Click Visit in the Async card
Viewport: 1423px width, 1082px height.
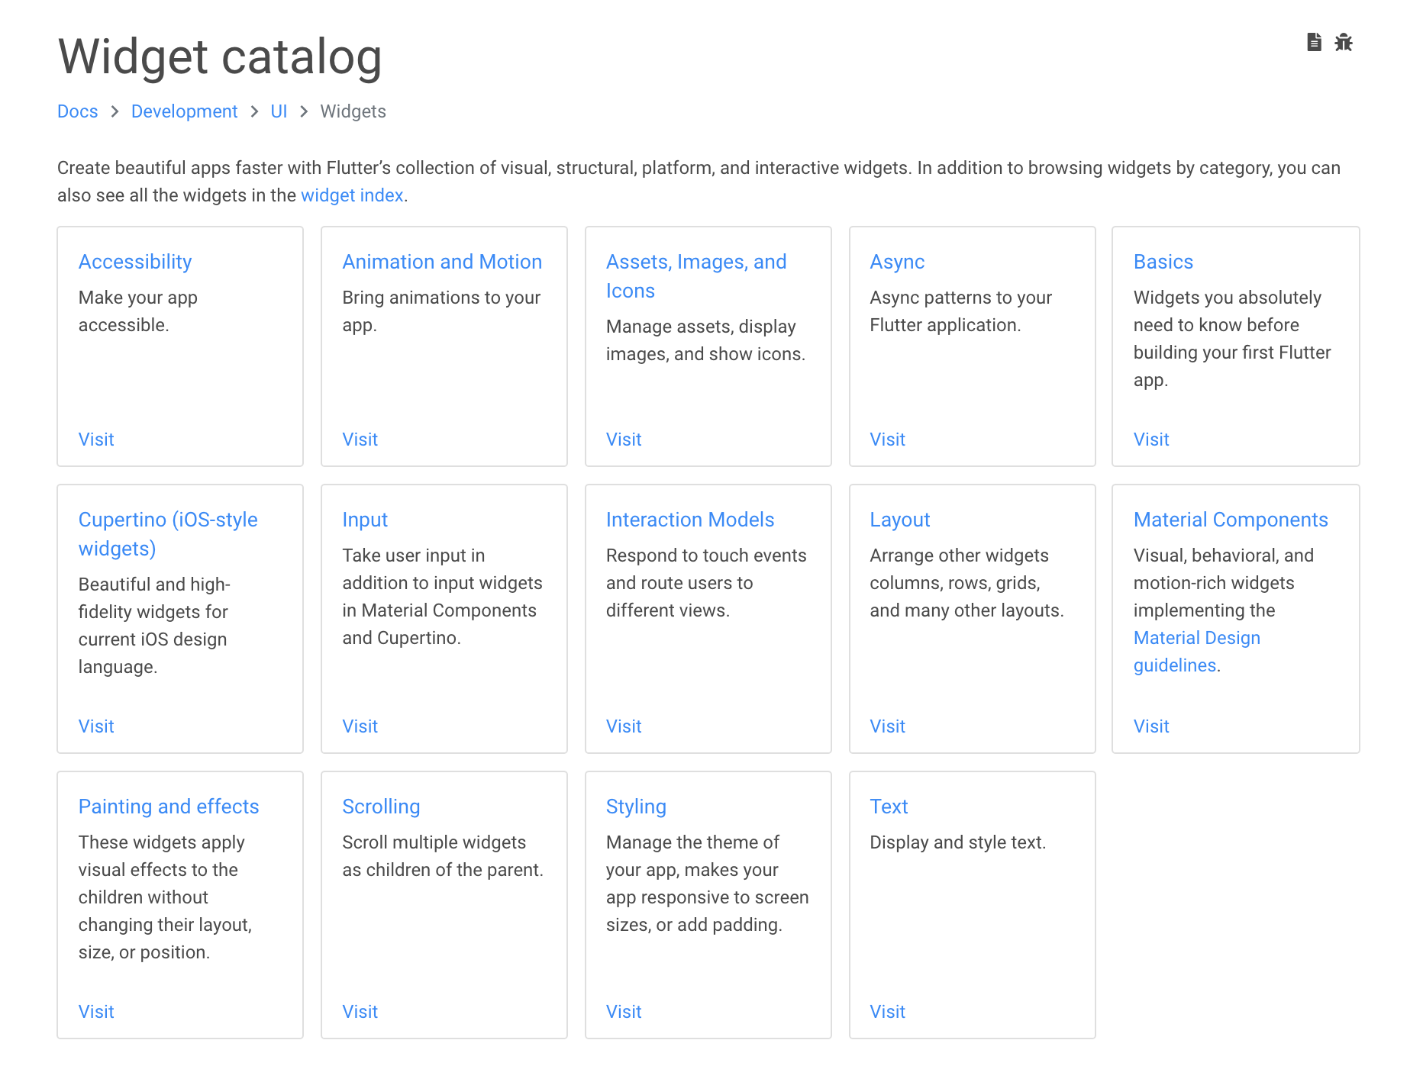pos(887,440)
